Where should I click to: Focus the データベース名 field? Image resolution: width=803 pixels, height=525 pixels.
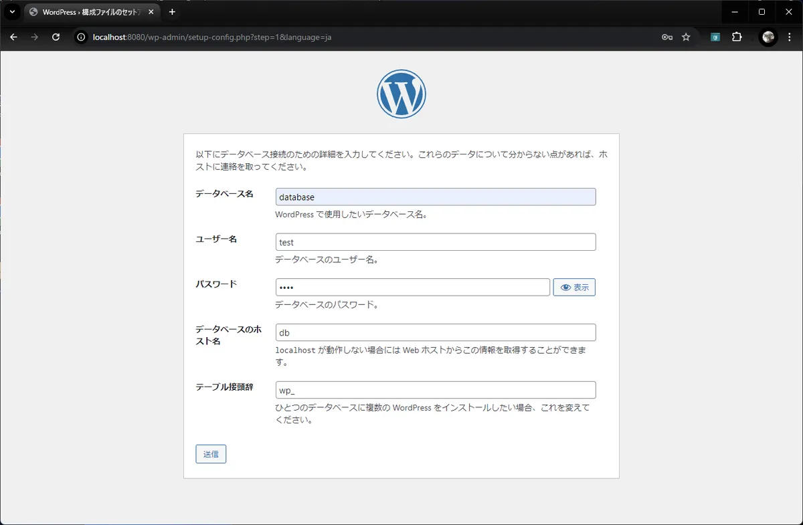pyautogui.click(x=436, y=197)
